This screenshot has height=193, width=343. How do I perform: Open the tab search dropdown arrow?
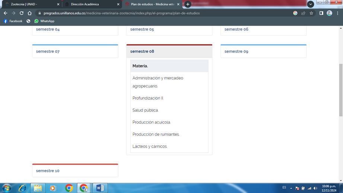click(x=310, y=4)
